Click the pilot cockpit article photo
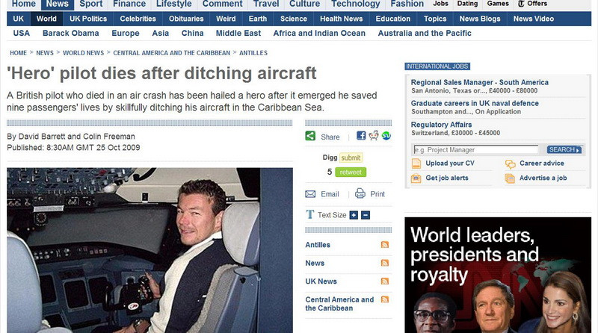The image size is (598, 333). (x=149, y=250)
